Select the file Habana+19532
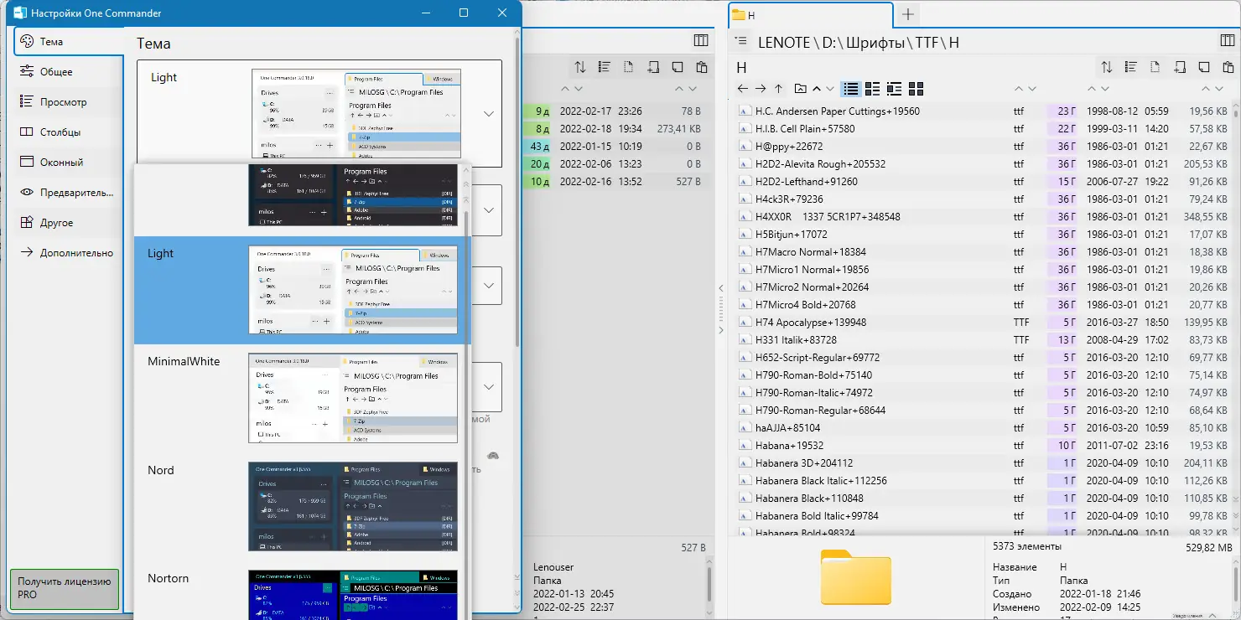This screenshot has height=620, width=1241. [x=984, y=446]
